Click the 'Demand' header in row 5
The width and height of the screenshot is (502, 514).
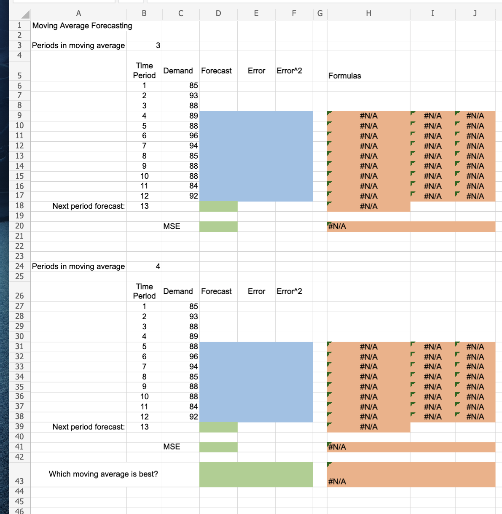[181, 71]
